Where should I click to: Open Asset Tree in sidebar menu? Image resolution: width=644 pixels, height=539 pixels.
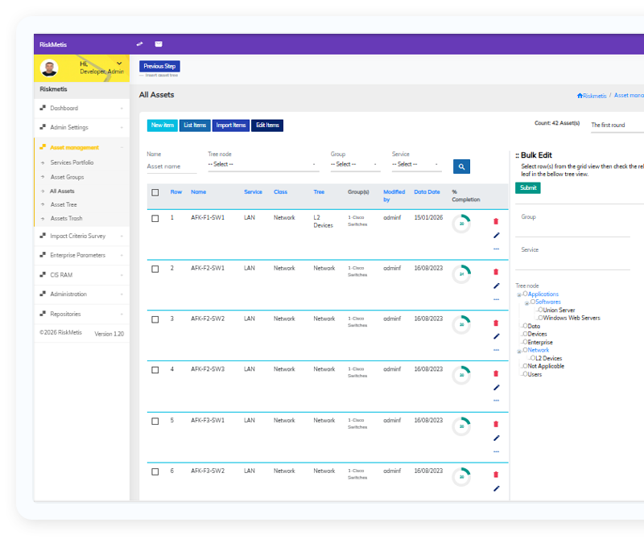(64, 204)
